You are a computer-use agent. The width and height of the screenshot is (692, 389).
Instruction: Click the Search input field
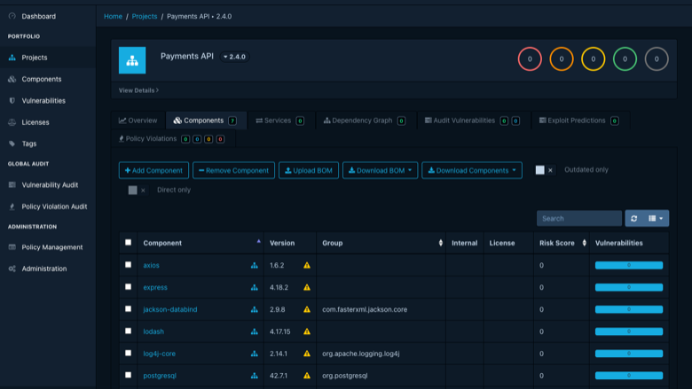579,218
